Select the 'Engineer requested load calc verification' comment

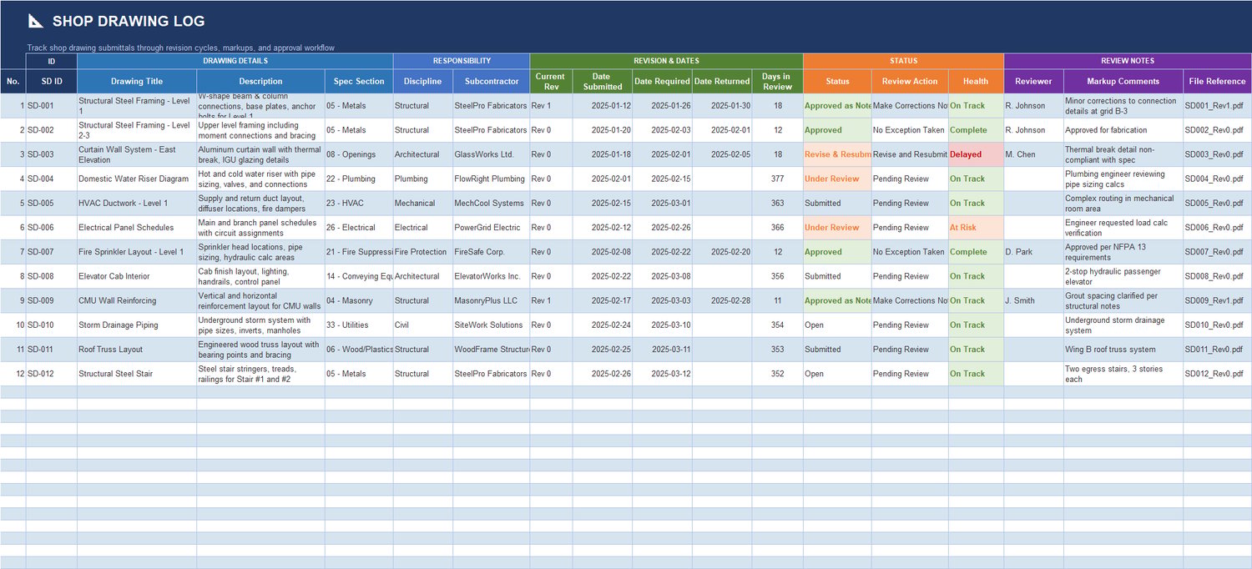1123,227
